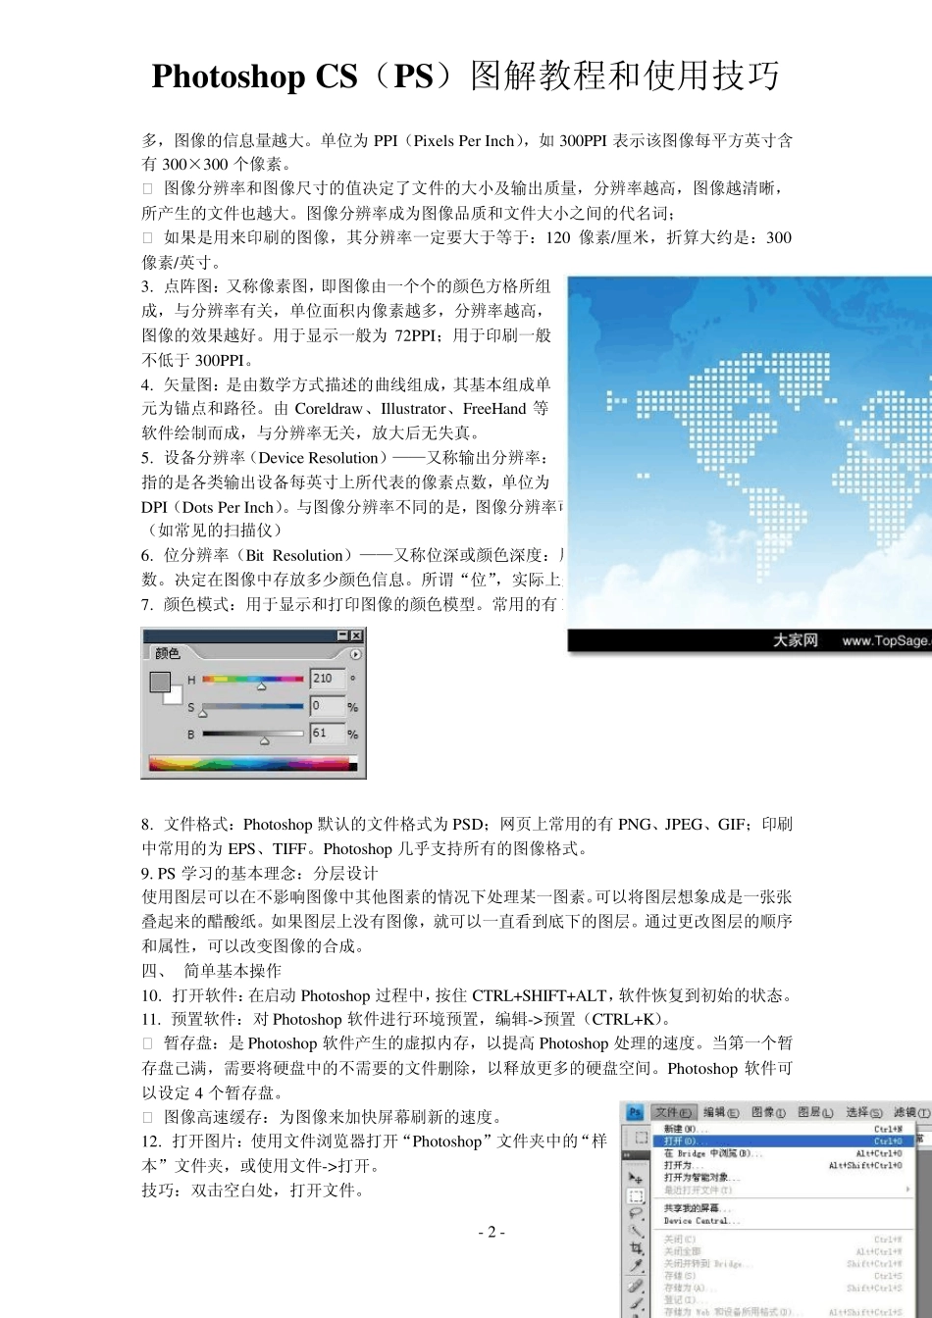Choose 在 Bridge 中浏览(B)... entry

[784, 1153]
